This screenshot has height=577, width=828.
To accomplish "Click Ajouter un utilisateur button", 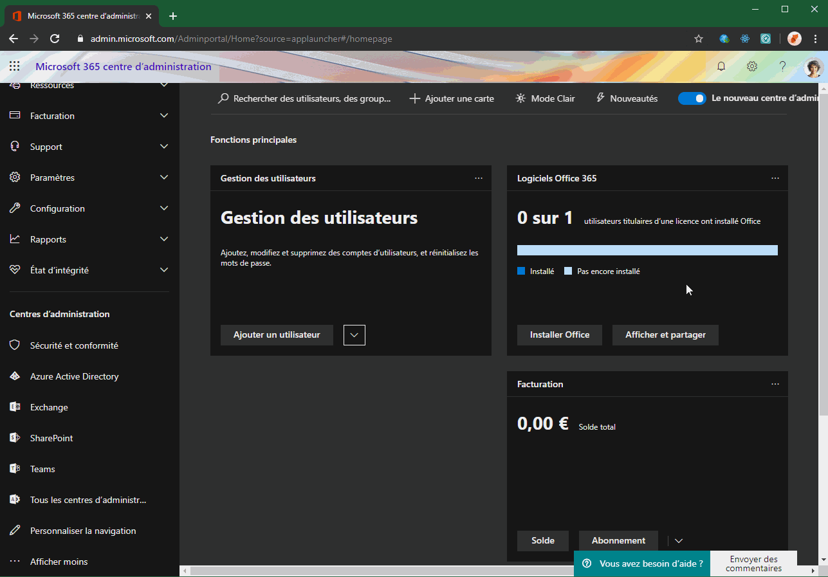I will [277, 335].
